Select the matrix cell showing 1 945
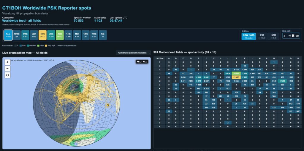Screen dimensions: 304x151 [245, 69]
